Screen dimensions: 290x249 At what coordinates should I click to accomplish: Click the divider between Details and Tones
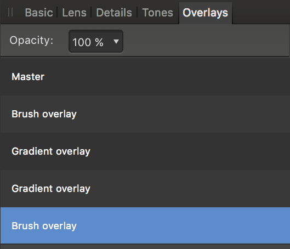[x=137, y=12]
